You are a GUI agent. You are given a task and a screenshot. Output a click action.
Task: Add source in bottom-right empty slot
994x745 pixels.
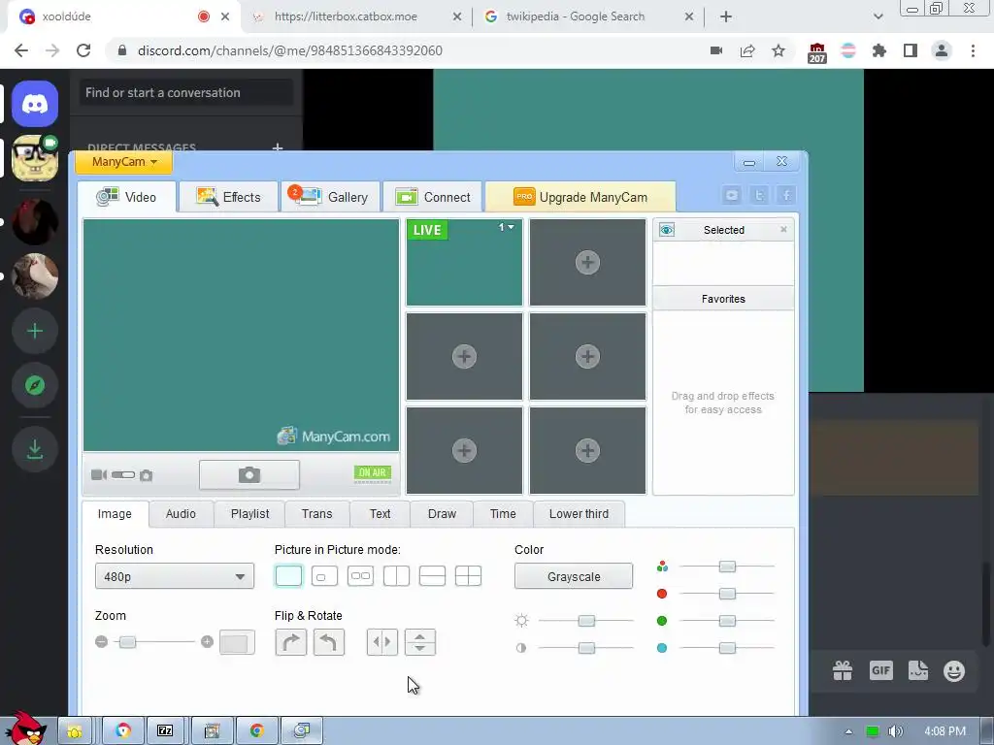[x=587, y=450]
